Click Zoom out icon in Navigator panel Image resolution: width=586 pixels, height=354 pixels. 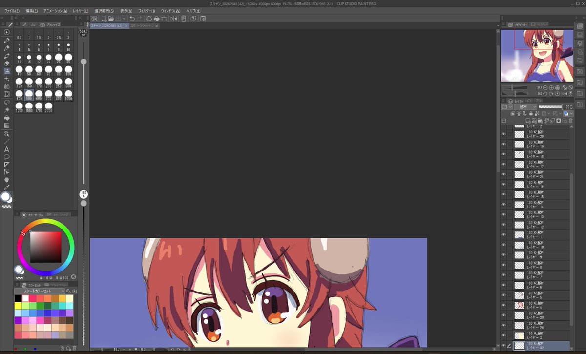[545, 87]
